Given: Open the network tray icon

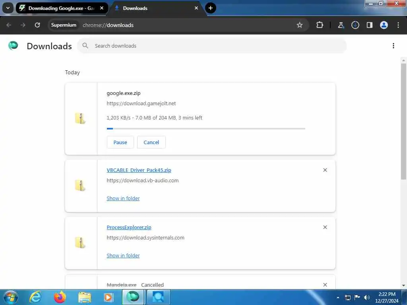Looking at the screenshot, I should point(348,297).
